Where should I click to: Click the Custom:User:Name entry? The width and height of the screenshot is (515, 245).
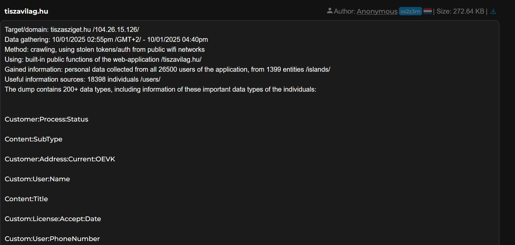click(x=37, y=179)
